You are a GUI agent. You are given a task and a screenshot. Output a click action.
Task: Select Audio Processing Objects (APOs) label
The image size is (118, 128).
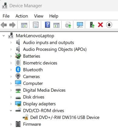[x=55, y=49]
